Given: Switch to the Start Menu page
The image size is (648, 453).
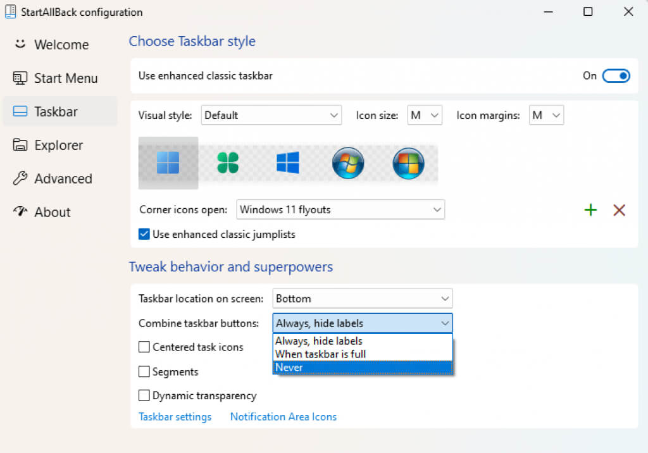Looking at the screenshot, I should click(x=66, y=78).
